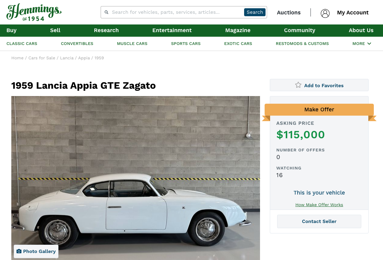
Task: Click the Contact Seller button
Action: pyautogui.click(x=319, y=221)
